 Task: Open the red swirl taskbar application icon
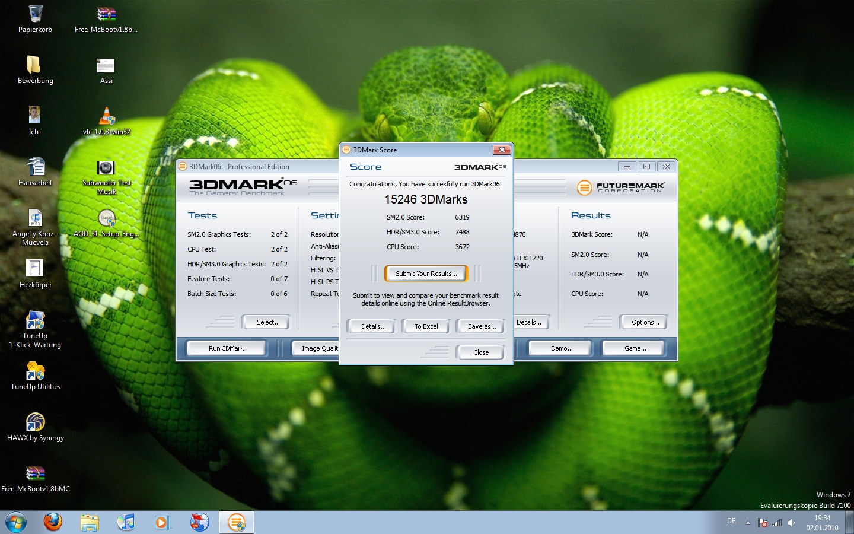[199, 522]
